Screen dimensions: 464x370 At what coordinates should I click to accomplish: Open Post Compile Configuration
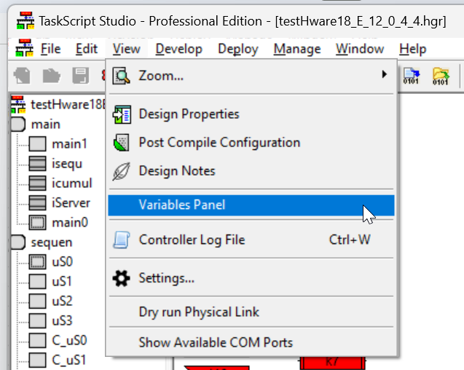[251, 142]
